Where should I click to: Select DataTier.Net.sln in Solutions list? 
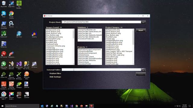85,33
